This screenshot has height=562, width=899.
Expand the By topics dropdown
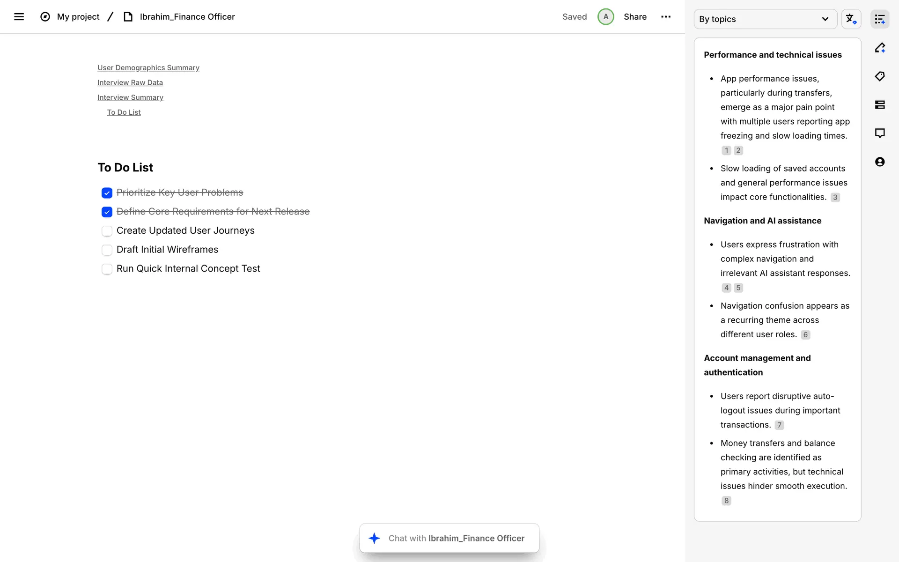tap(765, 19)
